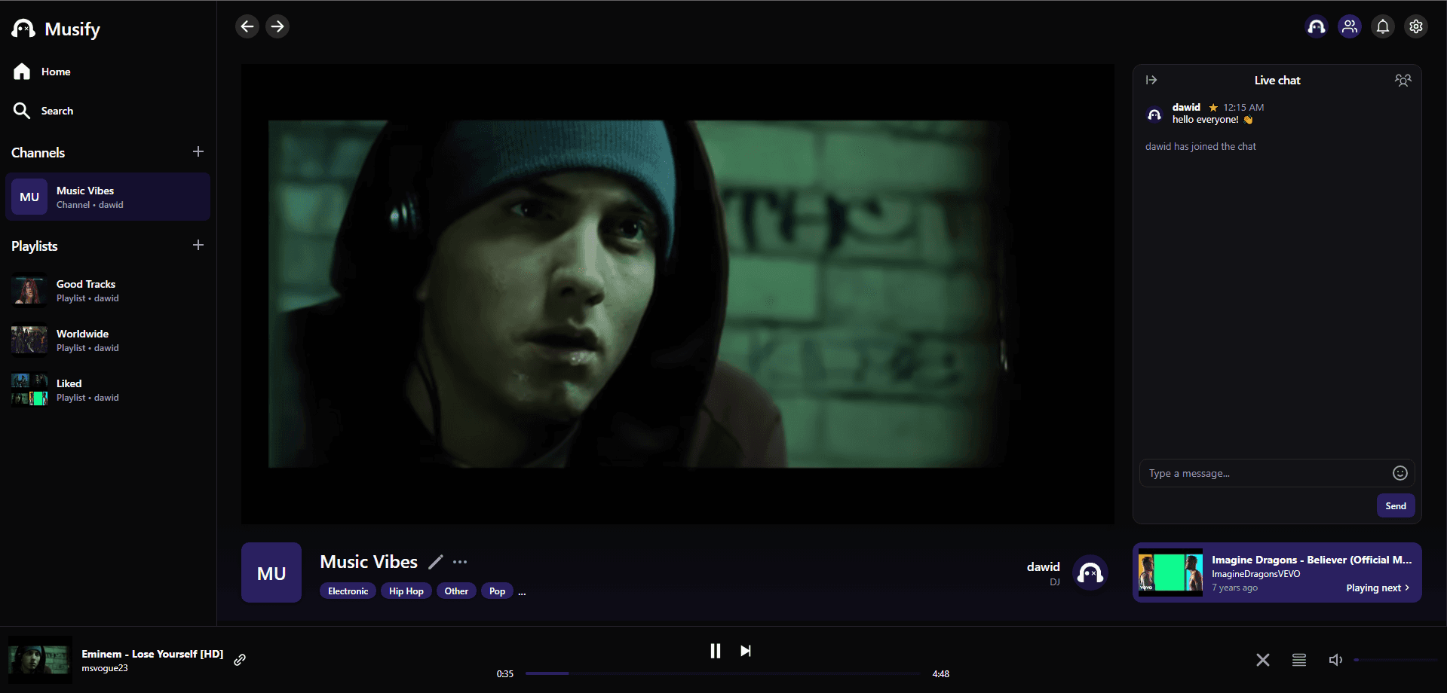The height and width of the screenshot is (693, 1447).
Task: Click the Hip Hop genre tag
Action: coord(406,591)
